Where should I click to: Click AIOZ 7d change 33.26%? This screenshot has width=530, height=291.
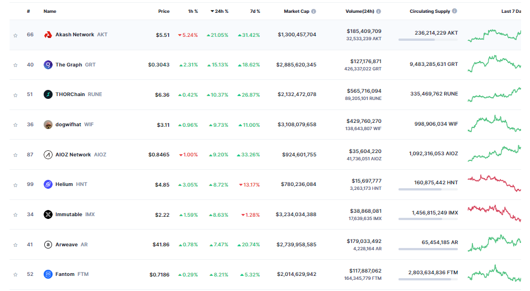click(248, 155)
